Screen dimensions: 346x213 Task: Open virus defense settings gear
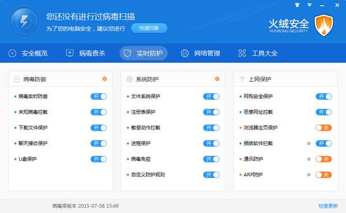(104, 79)
